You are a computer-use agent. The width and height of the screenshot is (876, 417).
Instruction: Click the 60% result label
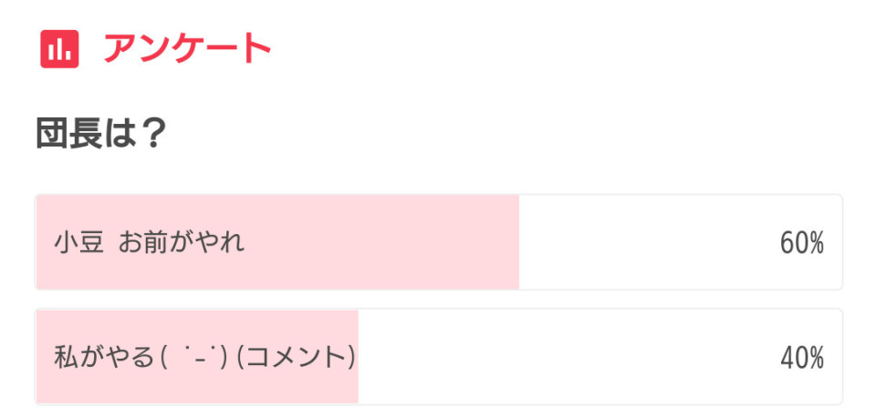coord(802,243)
